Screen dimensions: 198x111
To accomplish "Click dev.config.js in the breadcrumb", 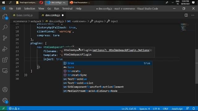I will [56, 21].
